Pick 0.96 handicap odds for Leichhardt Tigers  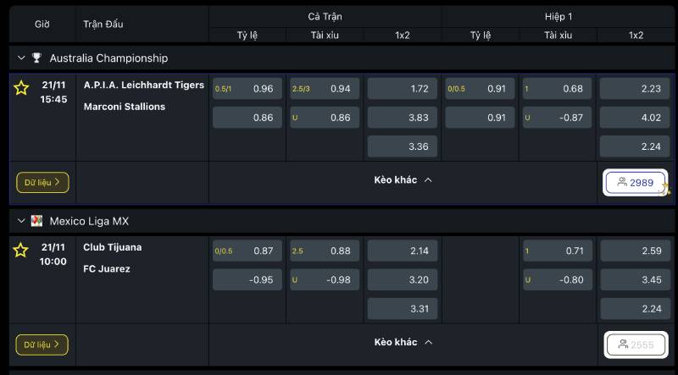coord(247,89)
